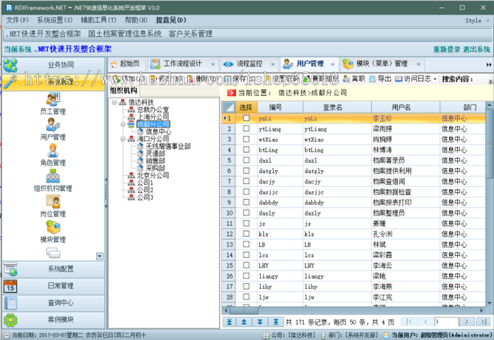
Task: Go to first record arrow button
Action: [229, 322]
